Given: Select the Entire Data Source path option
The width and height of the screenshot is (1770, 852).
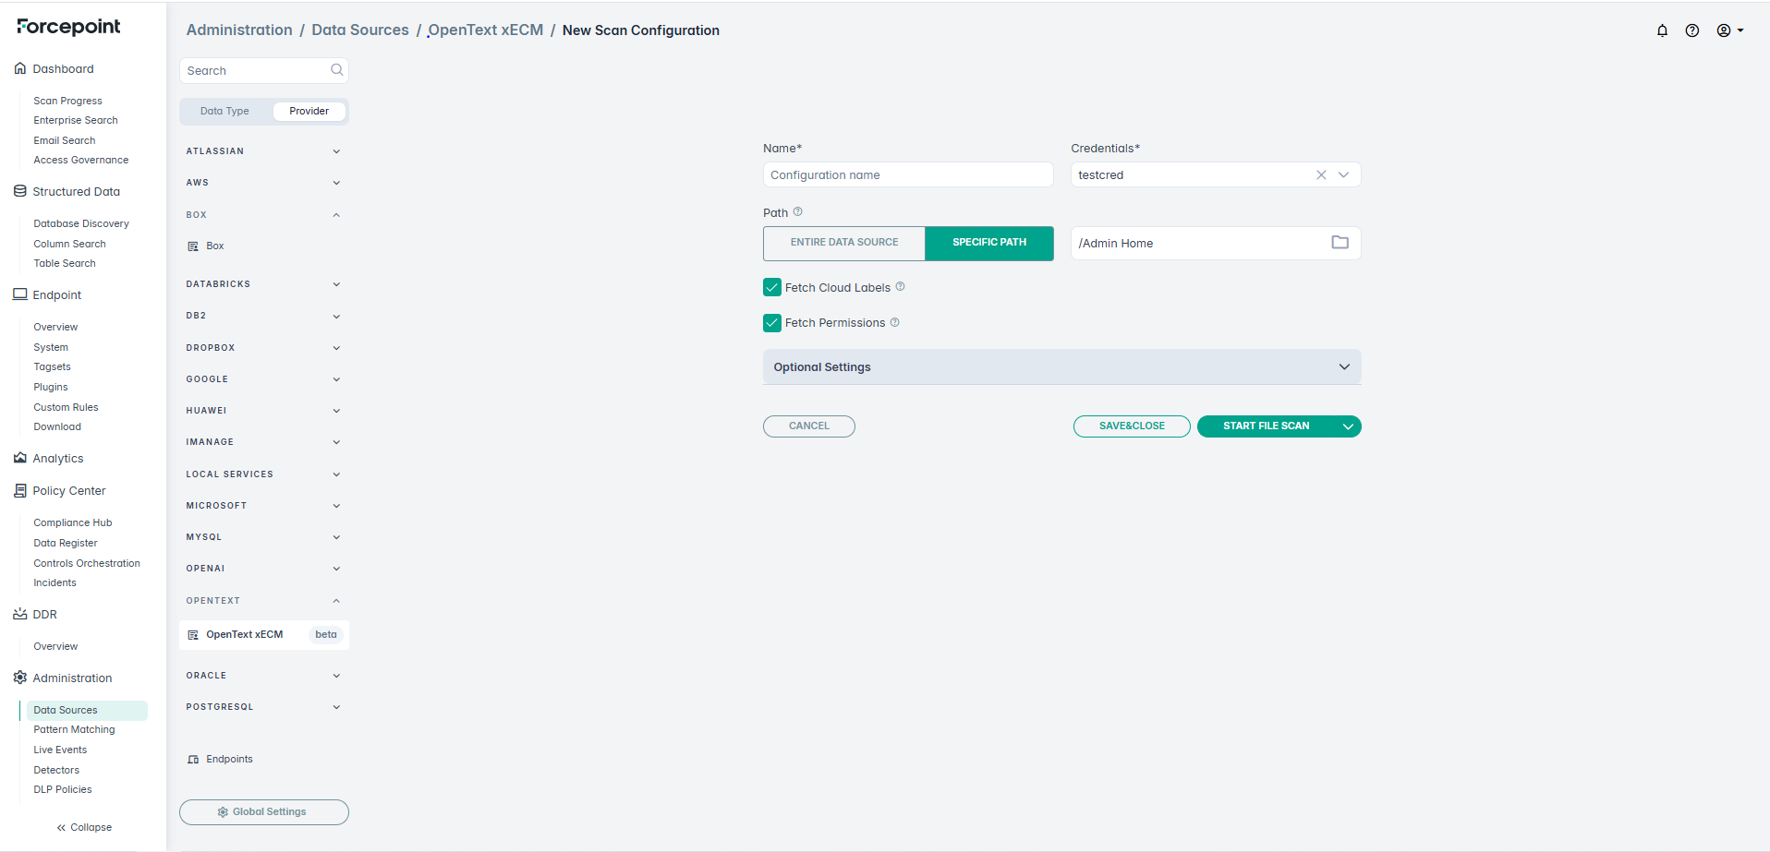Looking at the screenshot, I should tap(843, 243).
